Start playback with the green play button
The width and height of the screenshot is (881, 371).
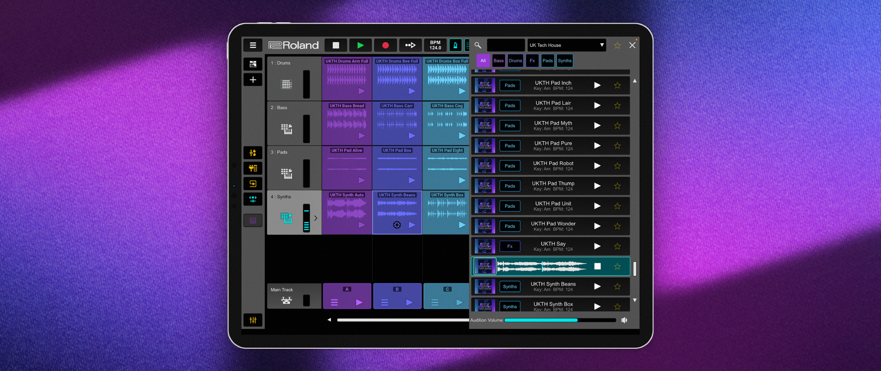pyautogui.click(x=360, y=45)
